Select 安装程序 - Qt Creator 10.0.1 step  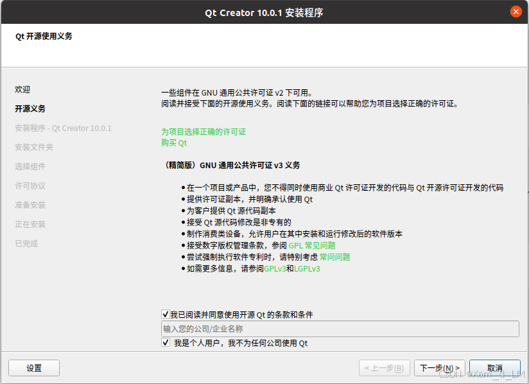click(x=63, y=128)
